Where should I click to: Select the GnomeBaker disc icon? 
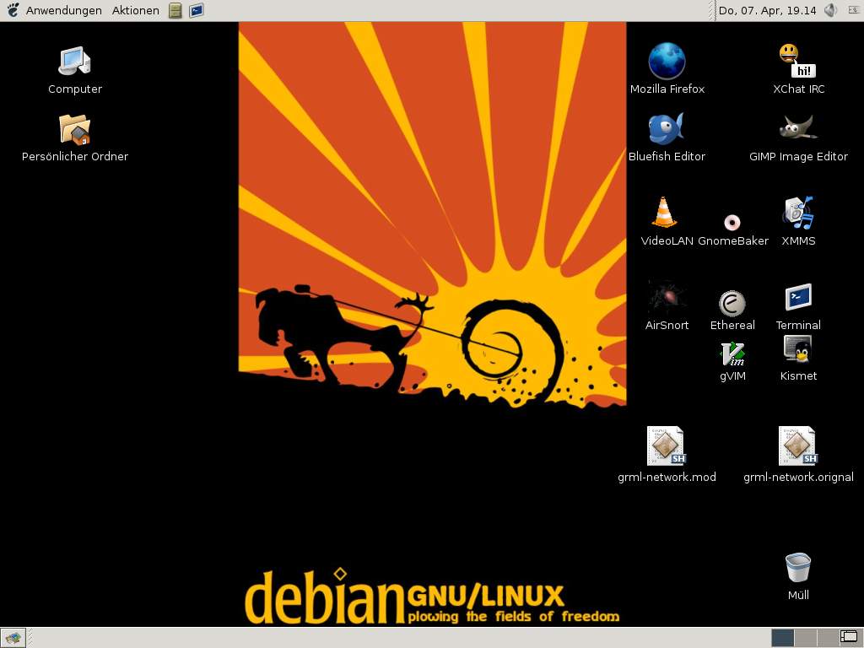click(x=732, y=223)
